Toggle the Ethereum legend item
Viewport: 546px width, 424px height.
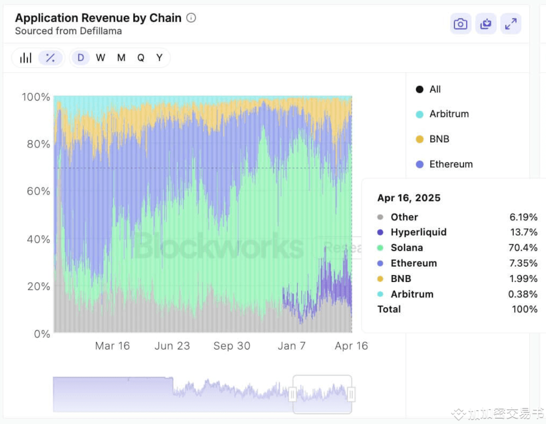(444, 164)
